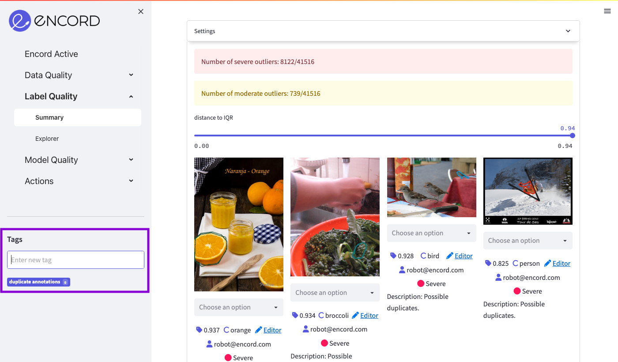618x362 pixels.
Task: Open the sparrows bird image
Action: click(432, 187)
